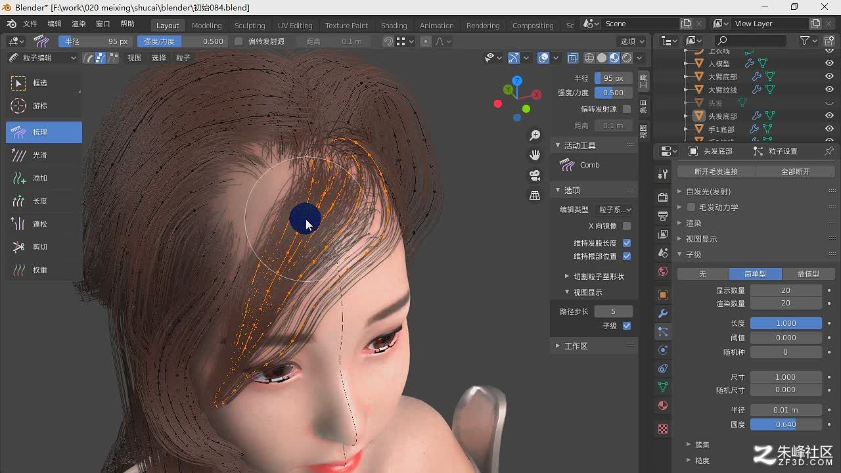The height and width of the screenshot is (473, 841).
Task: Open the Modifiers wrench tab icon
Action: click(x=663, y=313)
